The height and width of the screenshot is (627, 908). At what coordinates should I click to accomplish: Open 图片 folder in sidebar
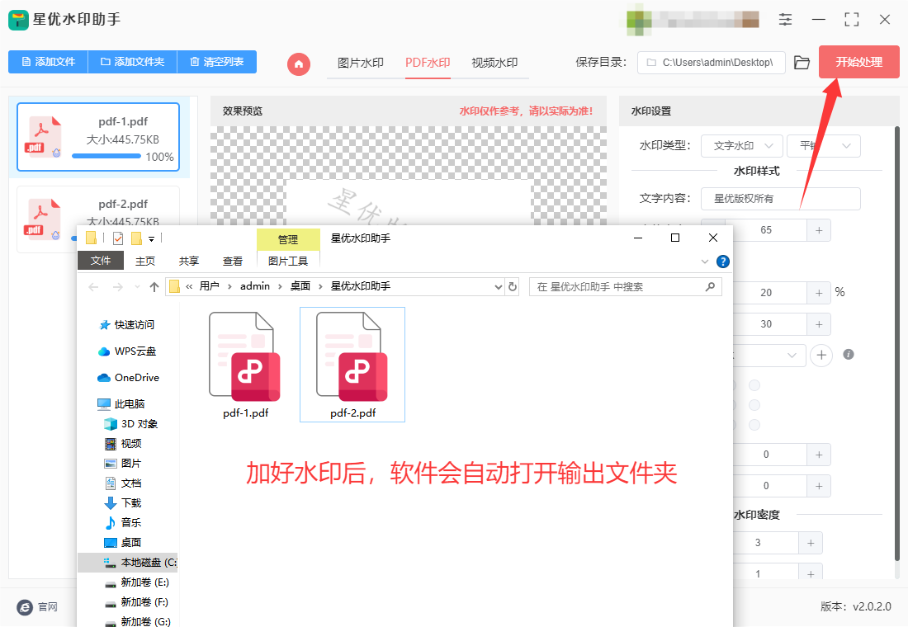coord(123,463)
